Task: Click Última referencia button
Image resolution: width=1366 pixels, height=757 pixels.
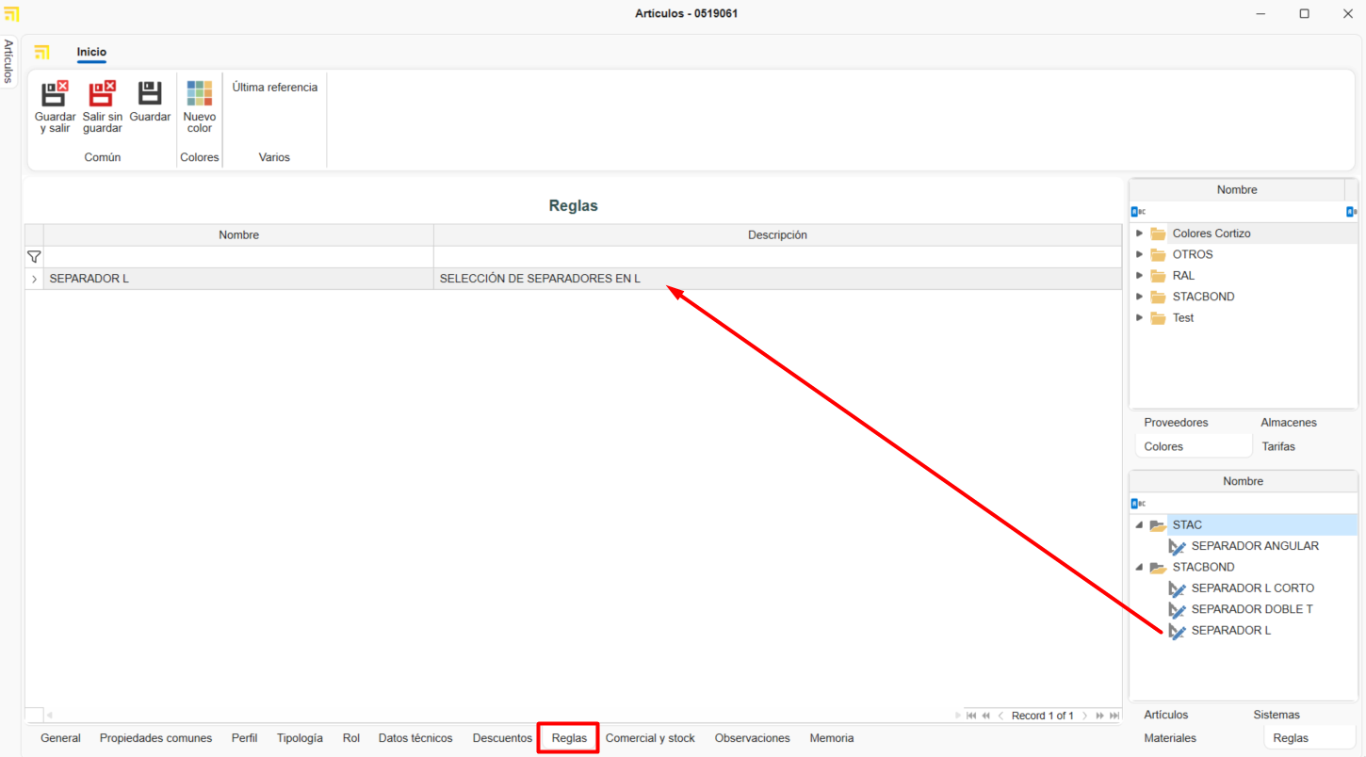Action: coord(275,88)
